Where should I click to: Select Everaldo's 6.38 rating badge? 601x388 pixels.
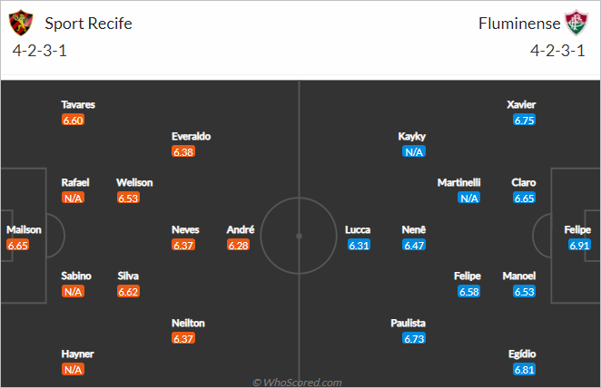point(183,152)
